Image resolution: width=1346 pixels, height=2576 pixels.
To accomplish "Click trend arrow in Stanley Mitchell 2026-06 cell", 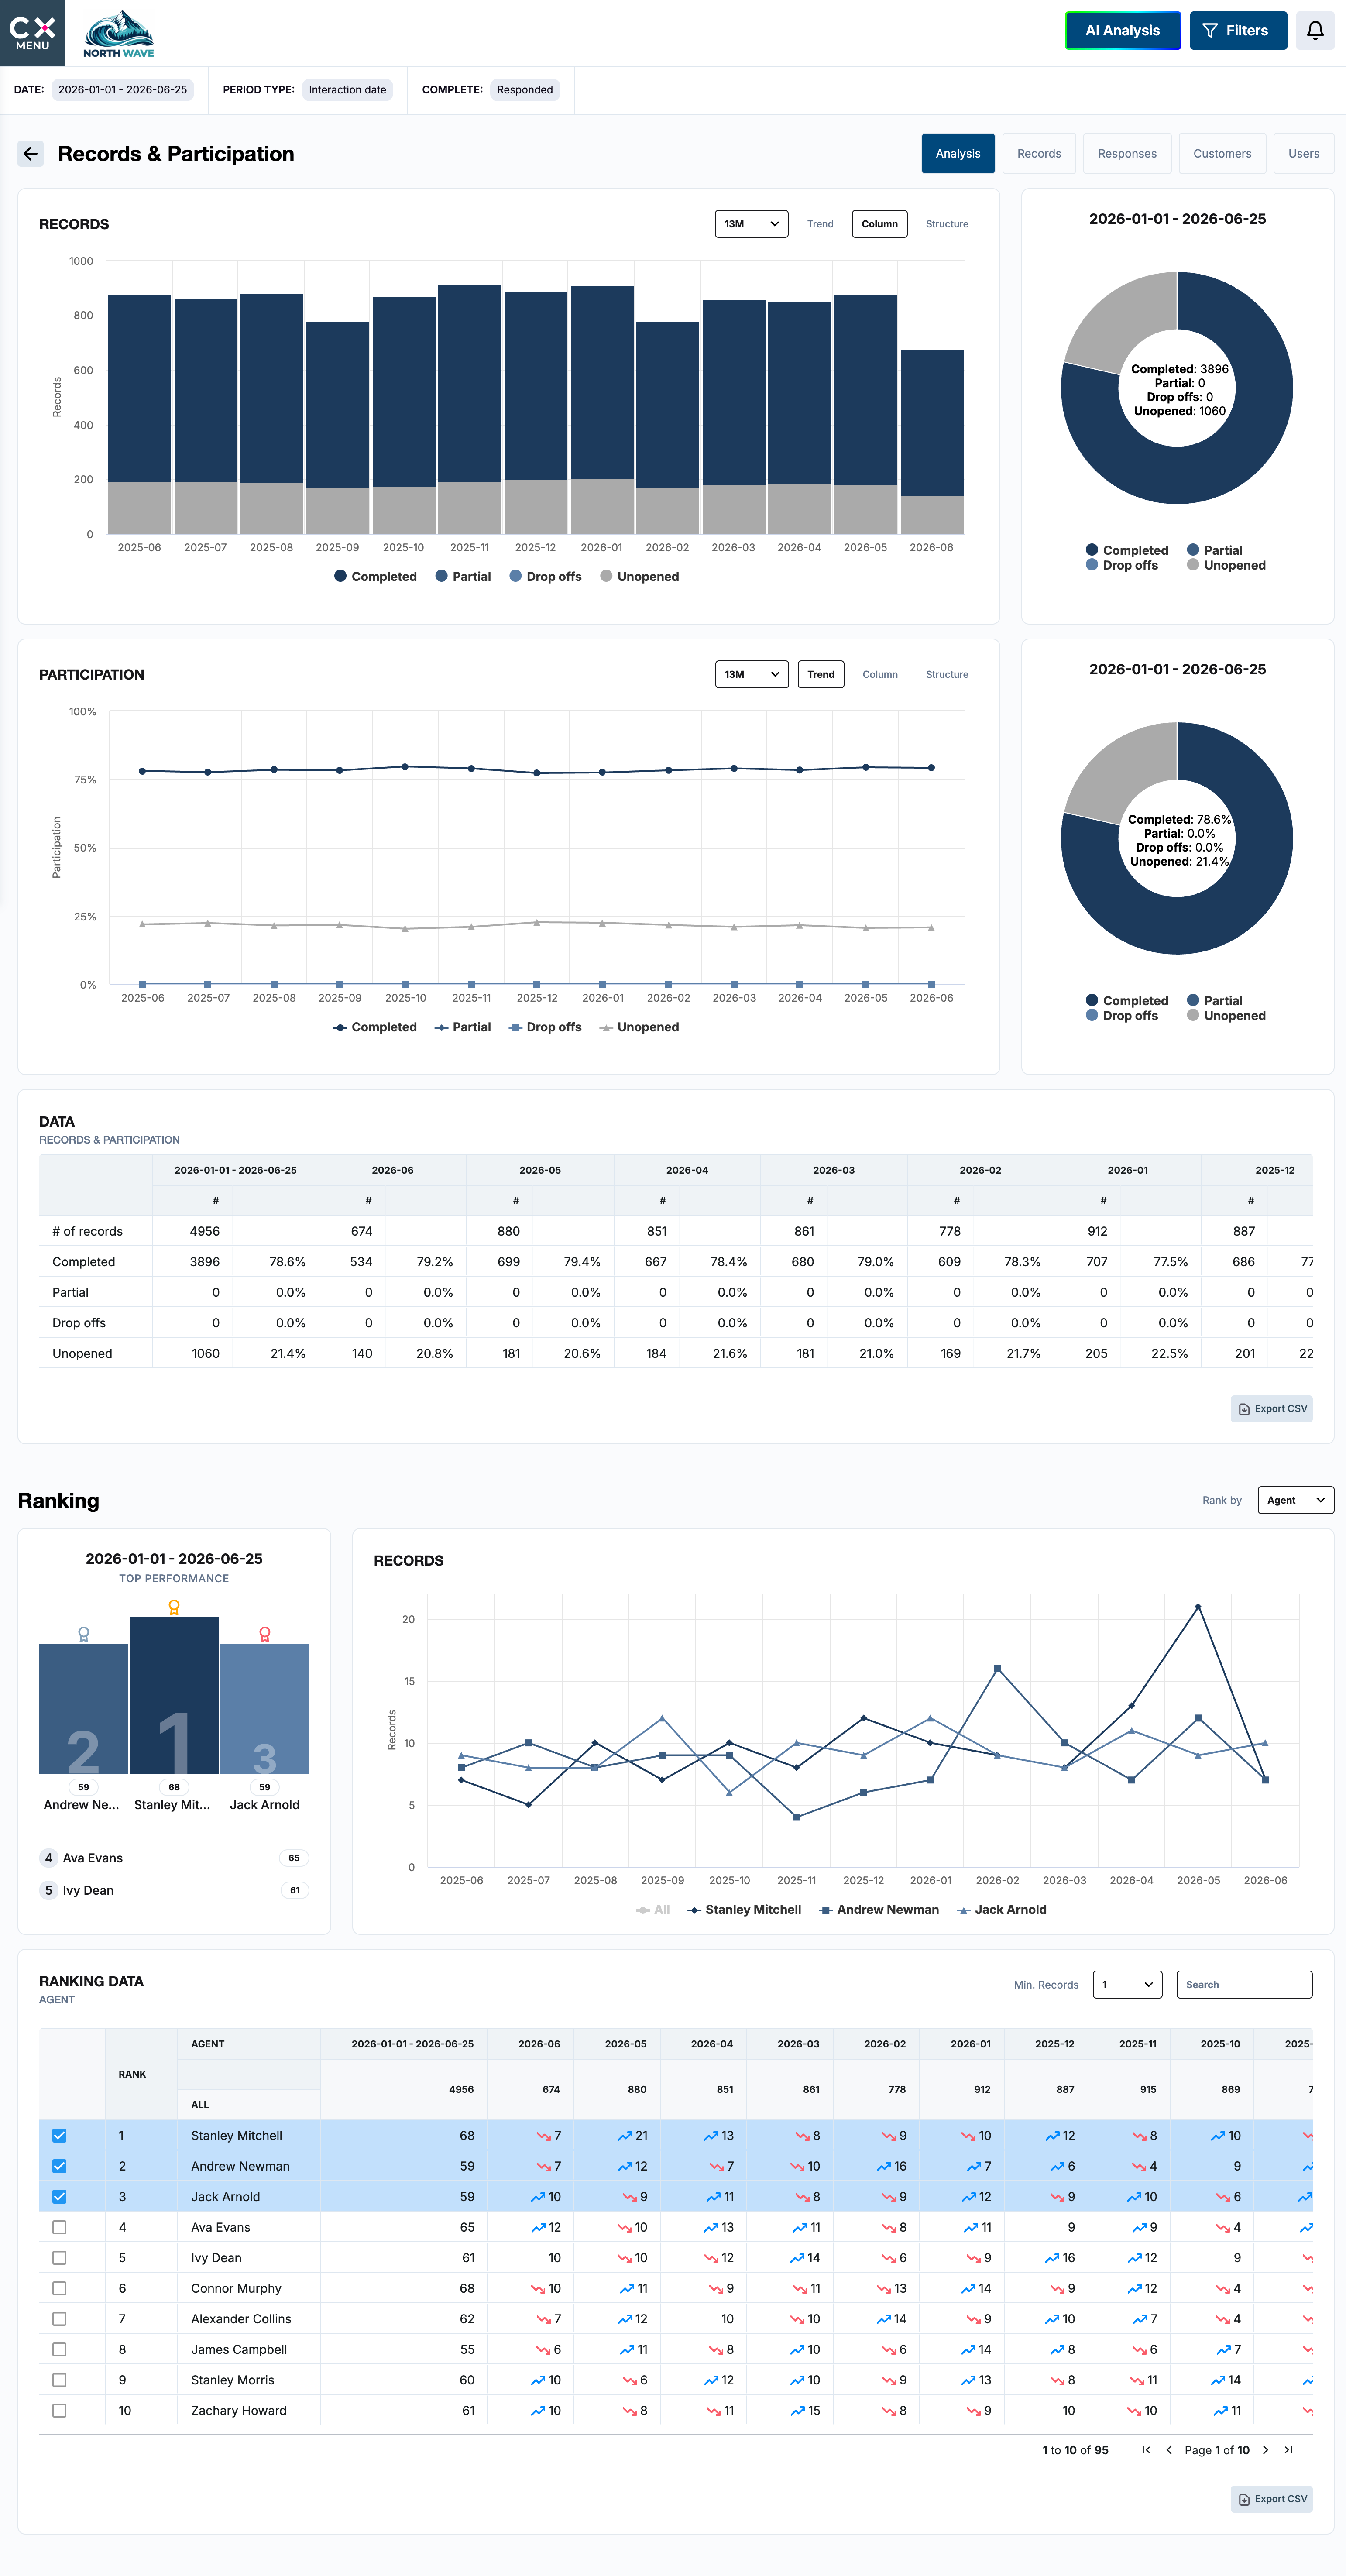I will pos(543,2135).
